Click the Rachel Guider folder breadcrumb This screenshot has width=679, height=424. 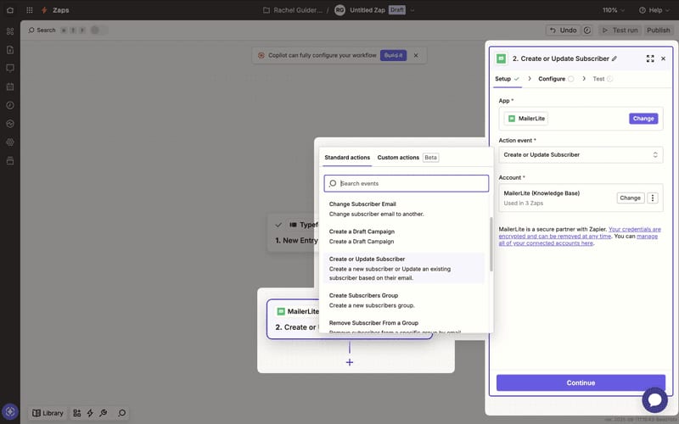(x=298, y=10)
